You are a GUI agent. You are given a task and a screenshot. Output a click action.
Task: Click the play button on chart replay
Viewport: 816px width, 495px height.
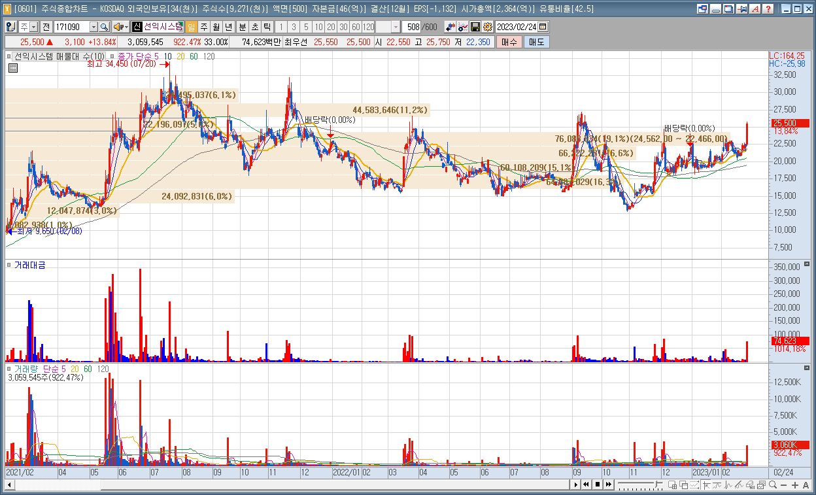(x=575, y=485)
